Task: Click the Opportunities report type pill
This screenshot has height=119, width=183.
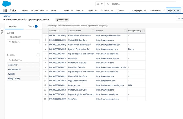Action: (x=62, y=20)
